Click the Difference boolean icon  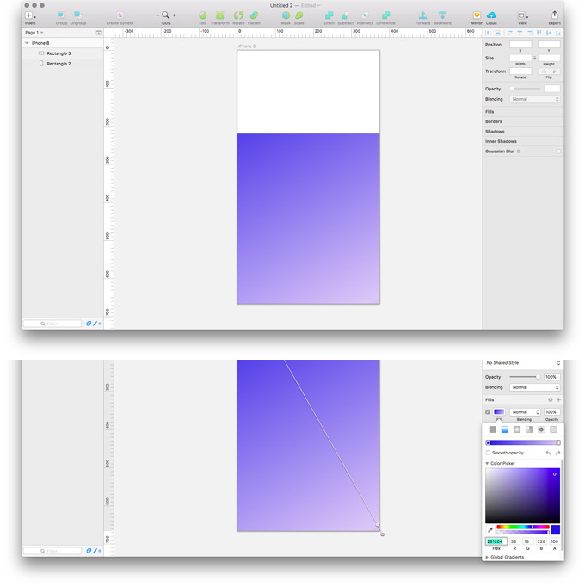(x=385, y=15)
